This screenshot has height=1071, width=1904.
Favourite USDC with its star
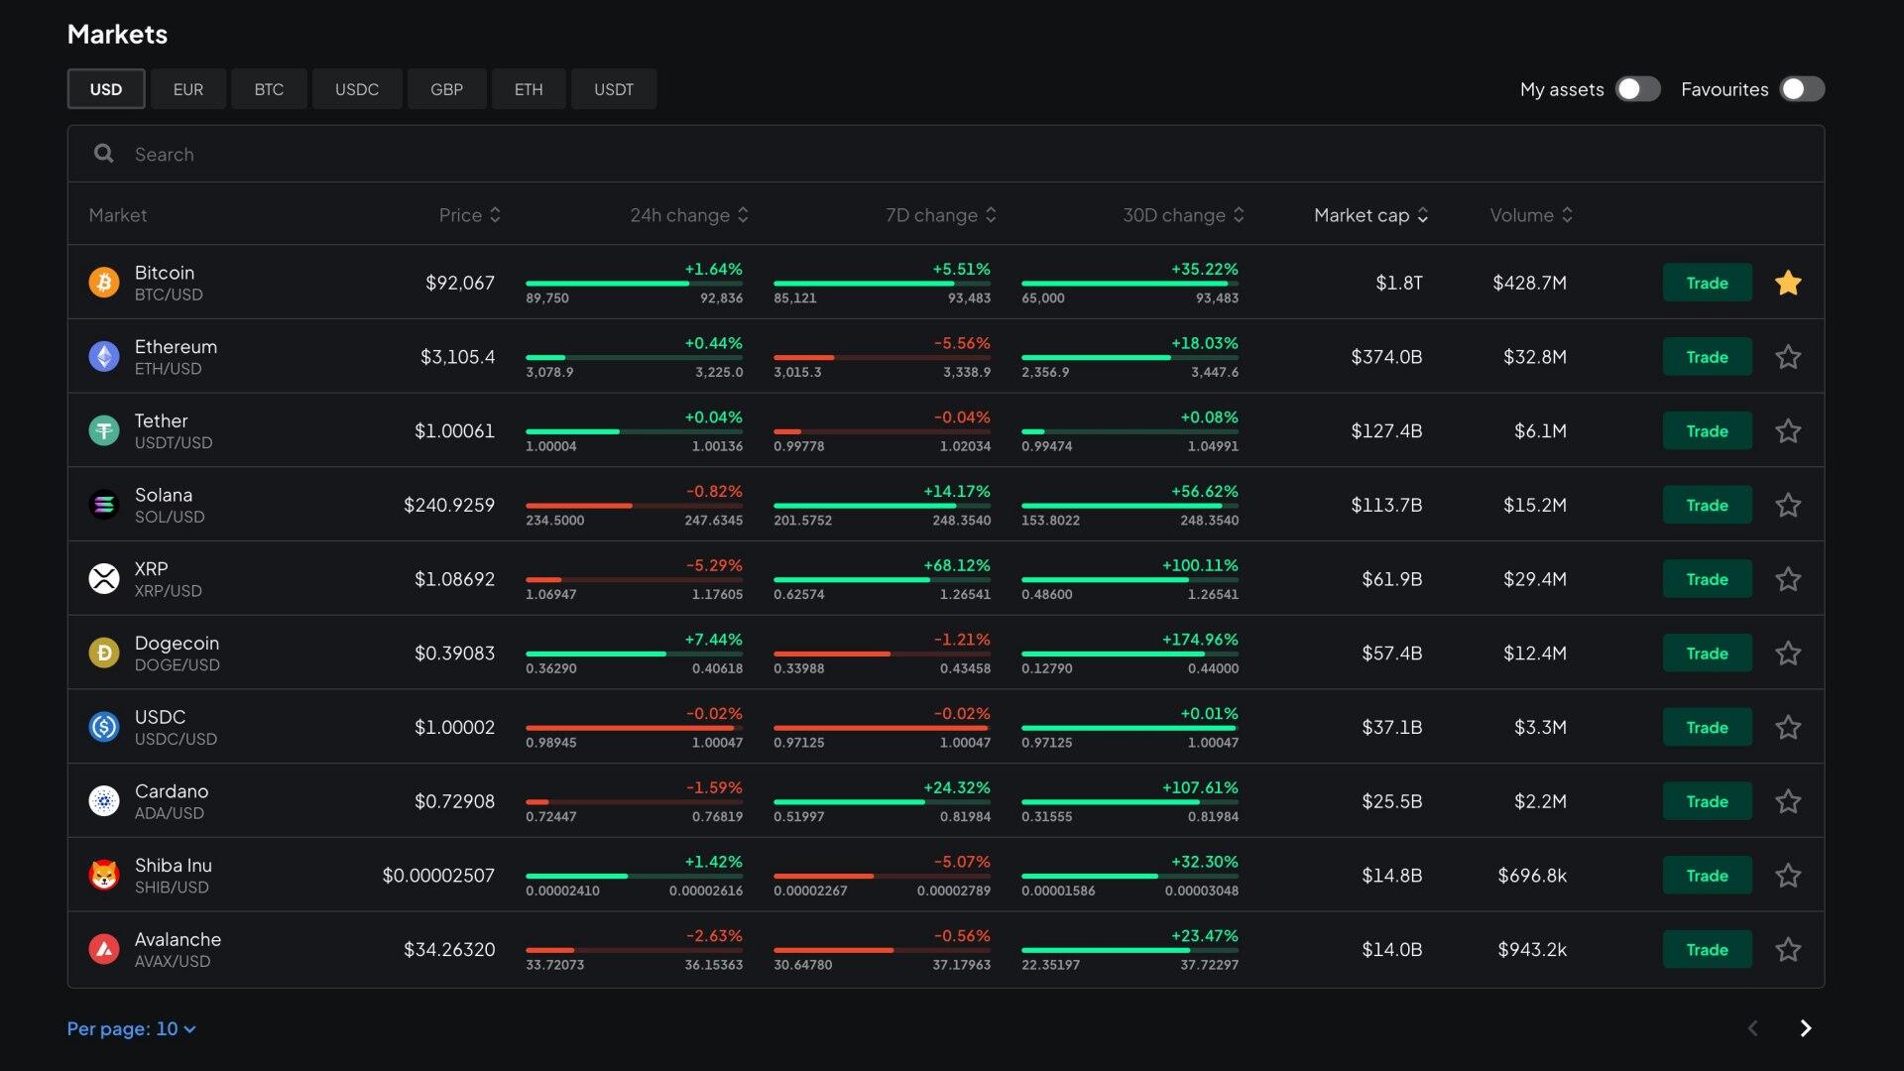tap(1788, 727)
